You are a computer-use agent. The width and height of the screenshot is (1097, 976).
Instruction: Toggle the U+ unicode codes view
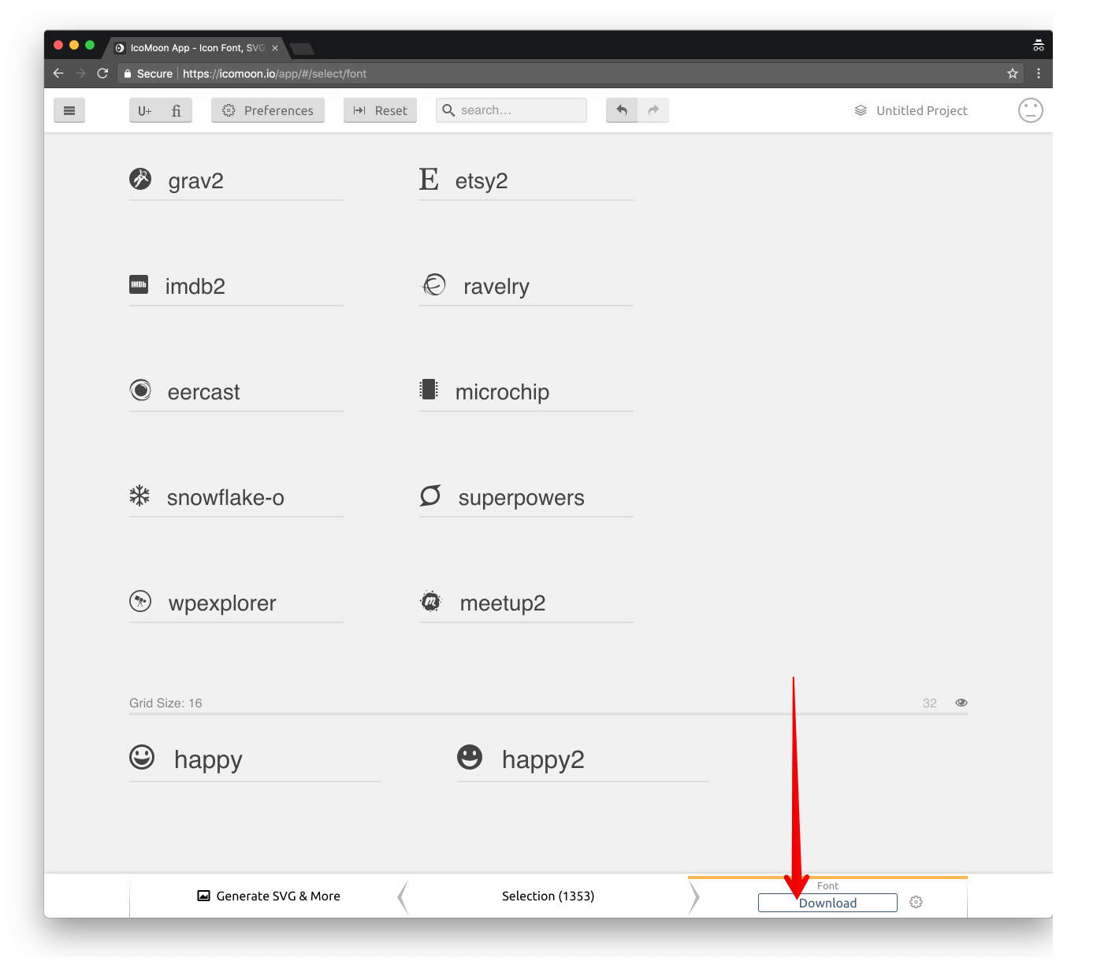tap(145, 110)
